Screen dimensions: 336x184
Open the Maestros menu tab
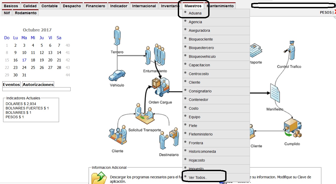coord(193,6)
